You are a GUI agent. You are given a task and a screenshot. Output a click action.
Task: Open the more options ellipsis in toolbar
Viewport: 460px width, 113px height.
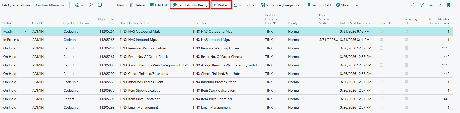pos(366,5)
